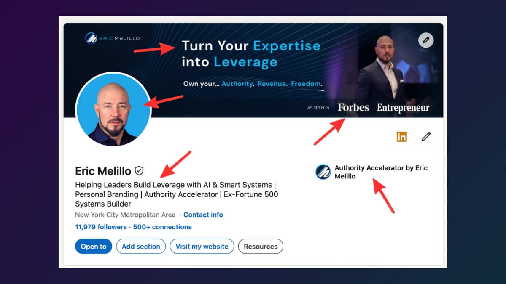Click the profile edit pencil icon
This screenshot has height=284, width=506.
pyautogui.click(x=426, y=137)
